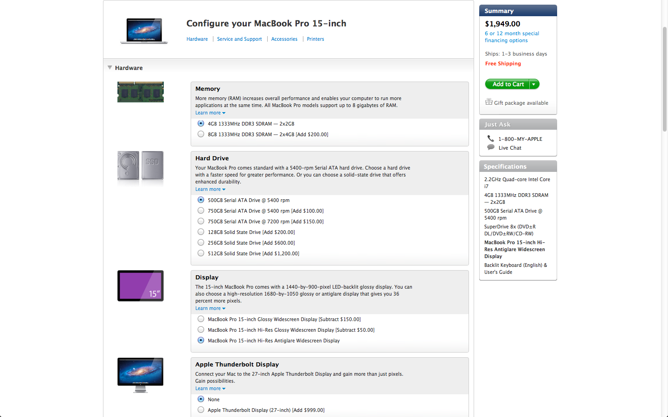Choose 256GB Solid State Drive option
This screenshot has width=668, height=417.
click(201, 243)
